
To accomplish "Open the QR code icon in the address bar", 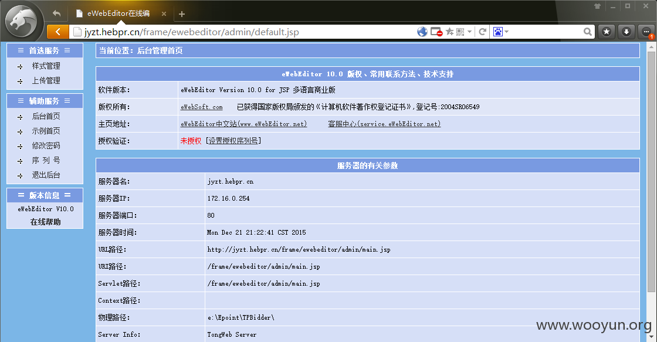I will (460, 32).
